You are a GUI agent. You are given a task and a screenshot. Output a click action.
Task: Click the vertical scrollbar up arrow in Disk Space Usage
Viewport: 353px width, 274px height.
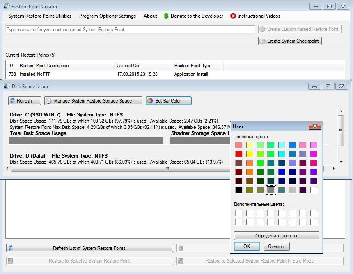pos(341,112)
